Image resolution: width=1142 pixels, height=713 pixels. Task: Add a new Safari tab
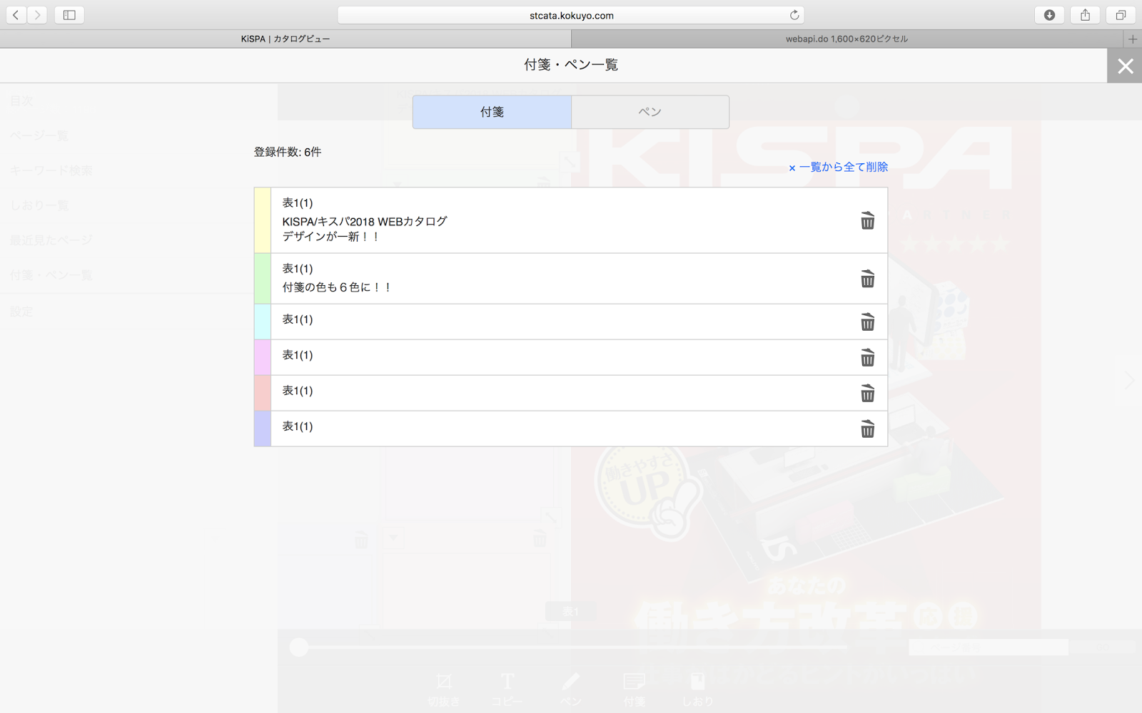pos(1133,39)
